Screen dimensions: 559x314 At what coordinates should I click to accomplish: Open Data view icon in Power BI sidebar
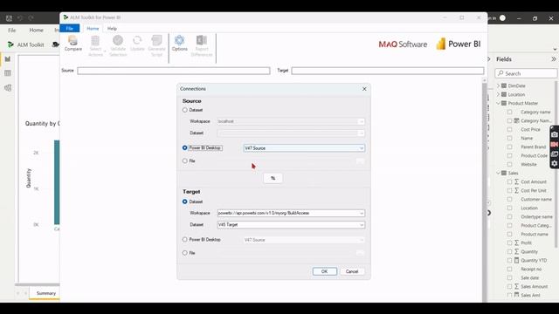[x=8, y=73]
